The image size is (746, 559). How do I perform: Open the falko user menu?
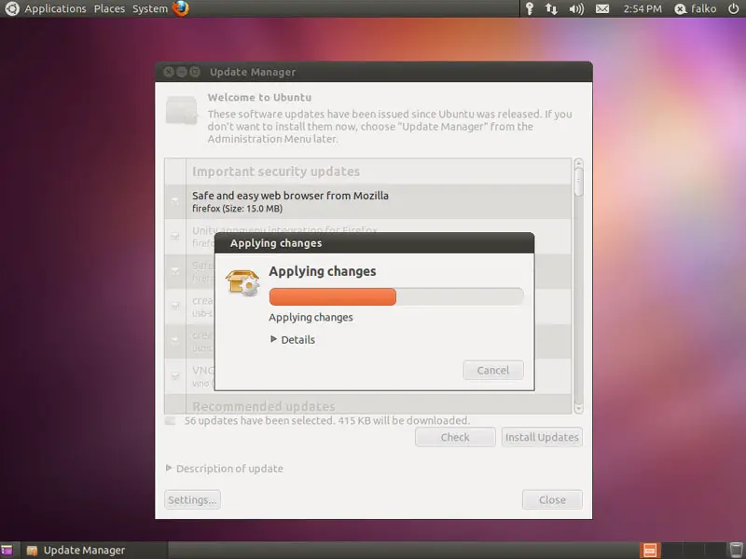(x=696, y=8)
